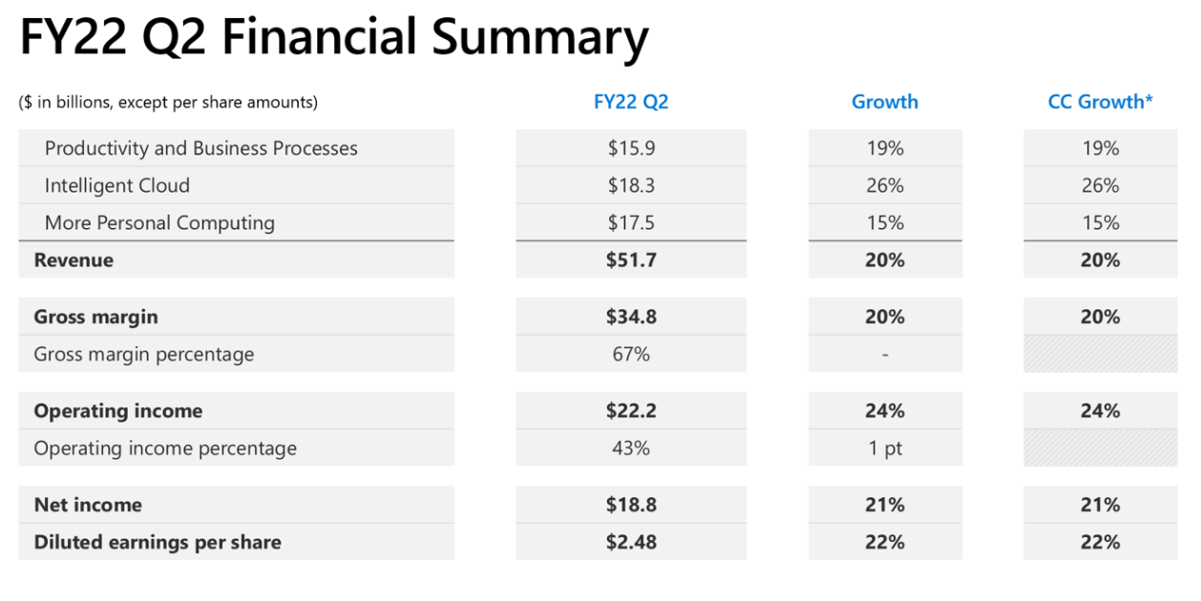Viewport: 1201px width, 601px height.
Task: Click the Net income row label
Action: (88, 506)
